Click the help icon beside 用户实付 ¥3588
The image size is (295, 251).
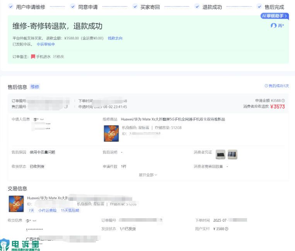(227, 229)
